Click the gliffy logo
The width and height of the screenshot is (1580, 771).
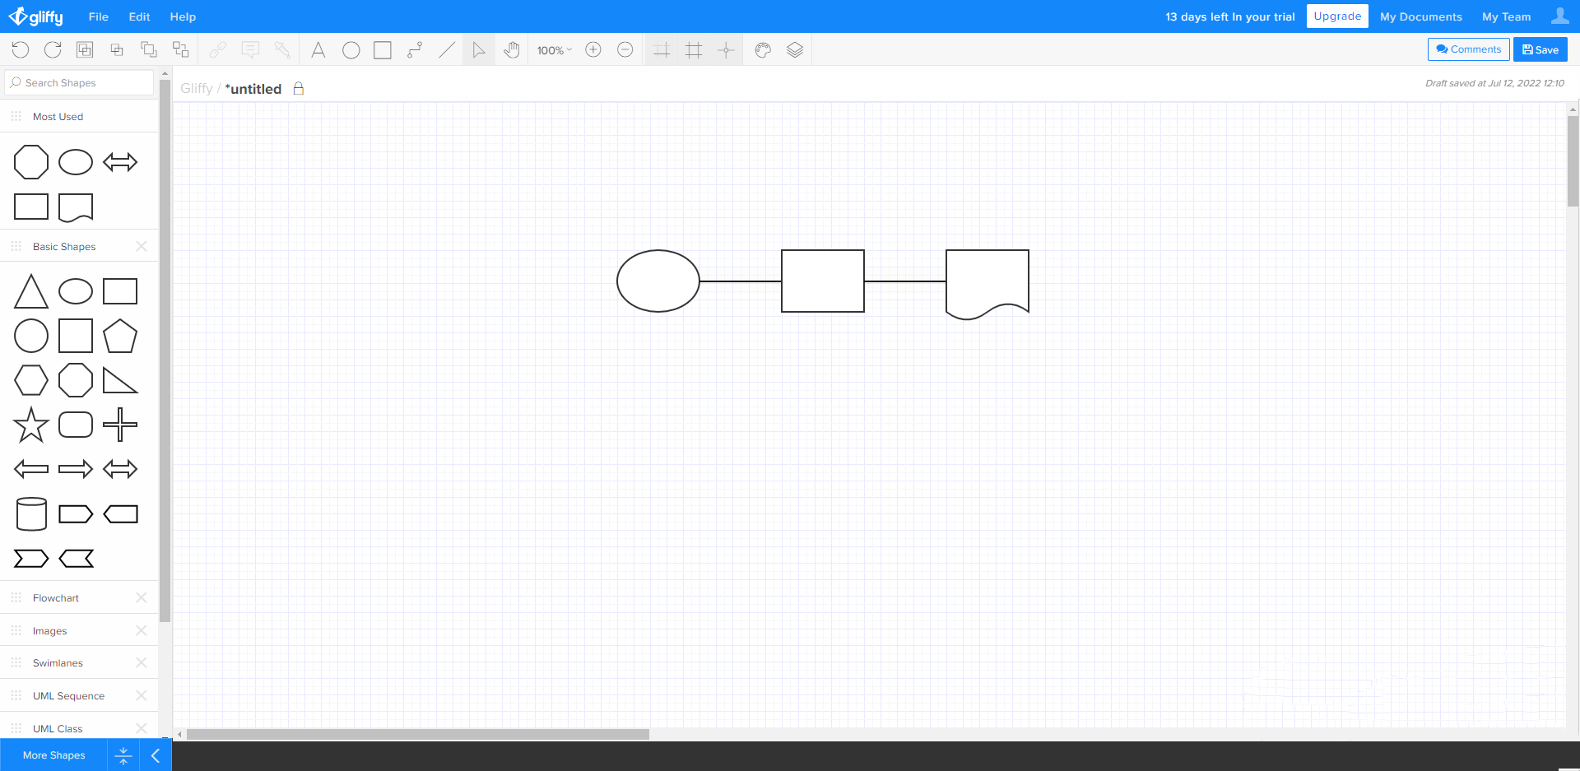pos(35,16)
